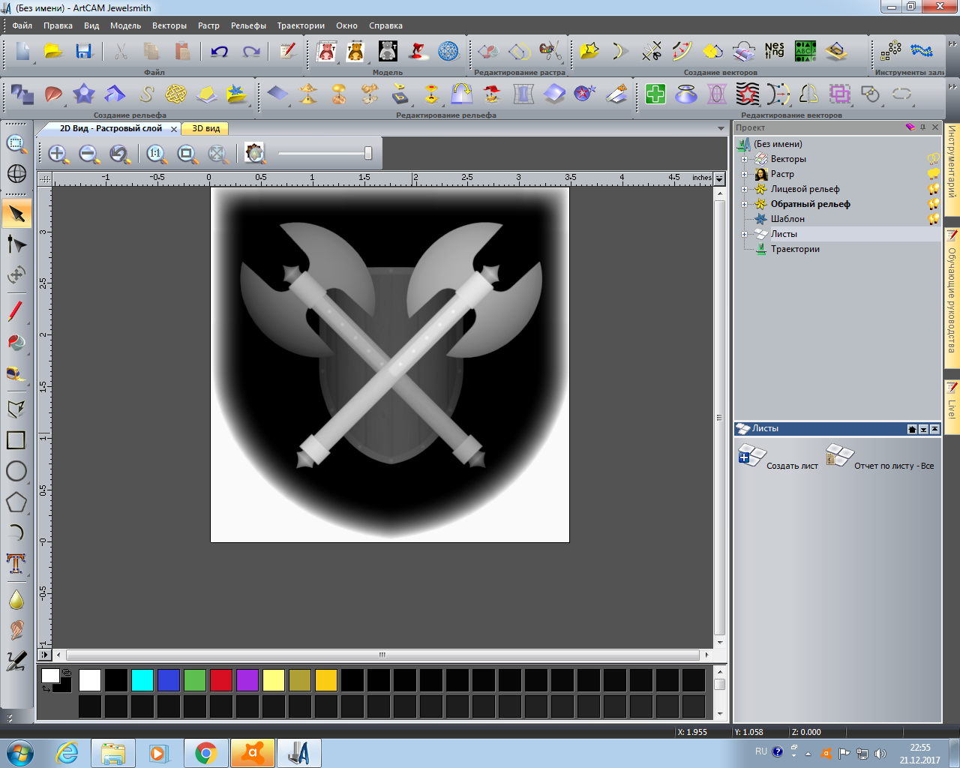Click the Zoom 1:1 magnifier icon
Image resolution: width=960 pixels, height=768 pixels.
pyautogui.click(x=155, y=154)
